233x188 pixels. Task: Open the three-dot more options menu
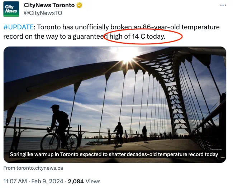[223, 6]
